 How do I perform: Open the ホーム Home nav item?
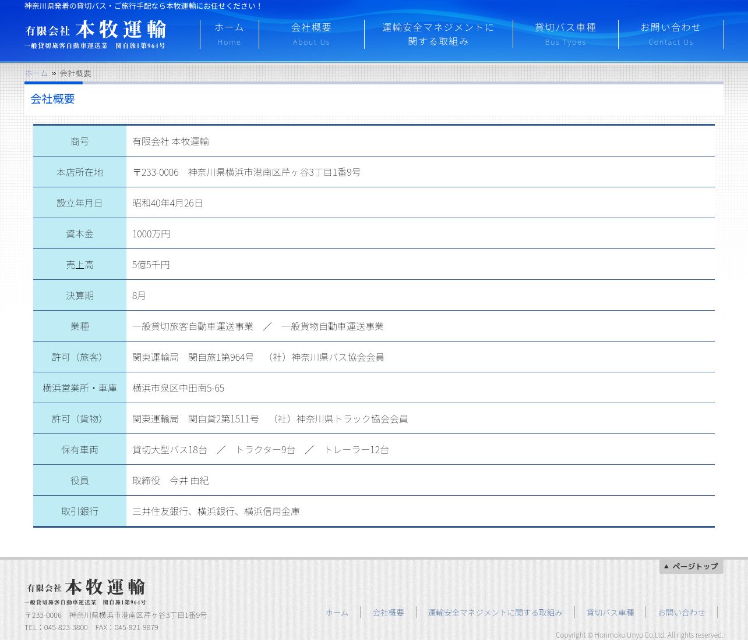tap(230, 34)
